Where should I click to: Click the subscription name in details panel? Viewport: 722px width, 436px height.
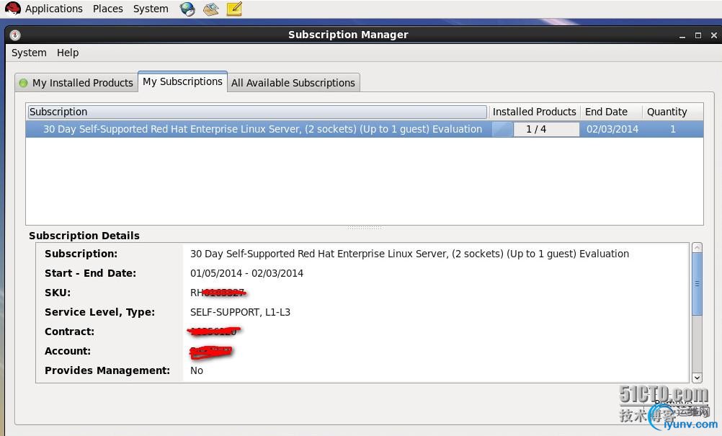pos(409,254)
